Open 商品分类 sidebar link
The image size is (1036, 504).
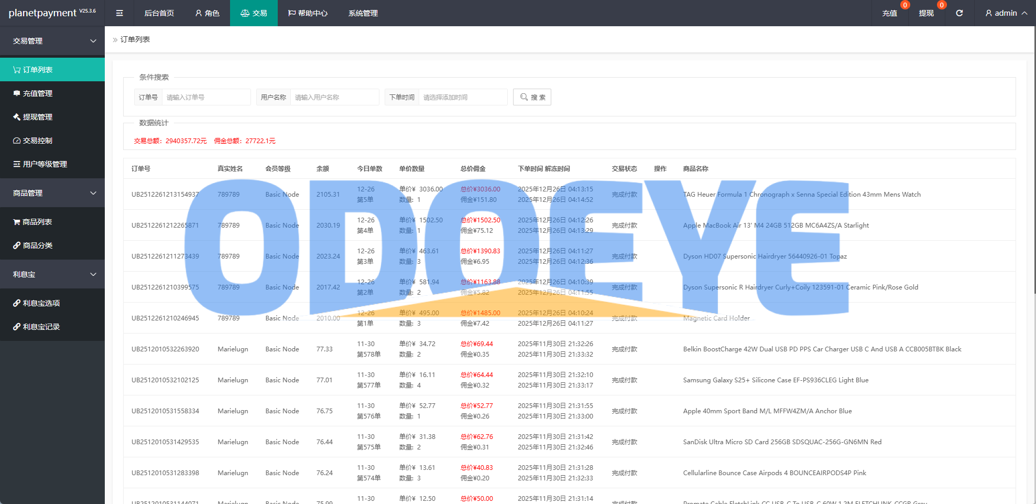[x=37, y=245]
